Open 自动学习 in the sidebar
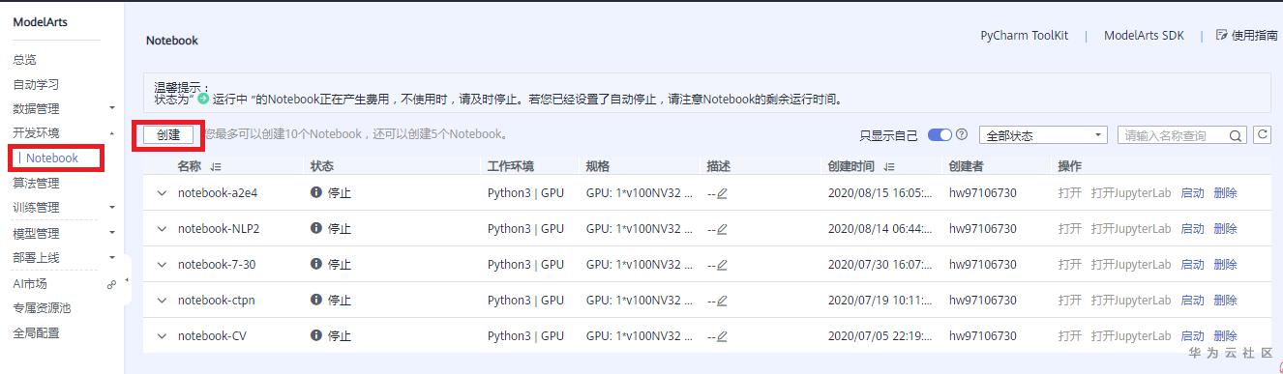The height and width of the screenshot is (374, 1283). [x=36, y=85]
